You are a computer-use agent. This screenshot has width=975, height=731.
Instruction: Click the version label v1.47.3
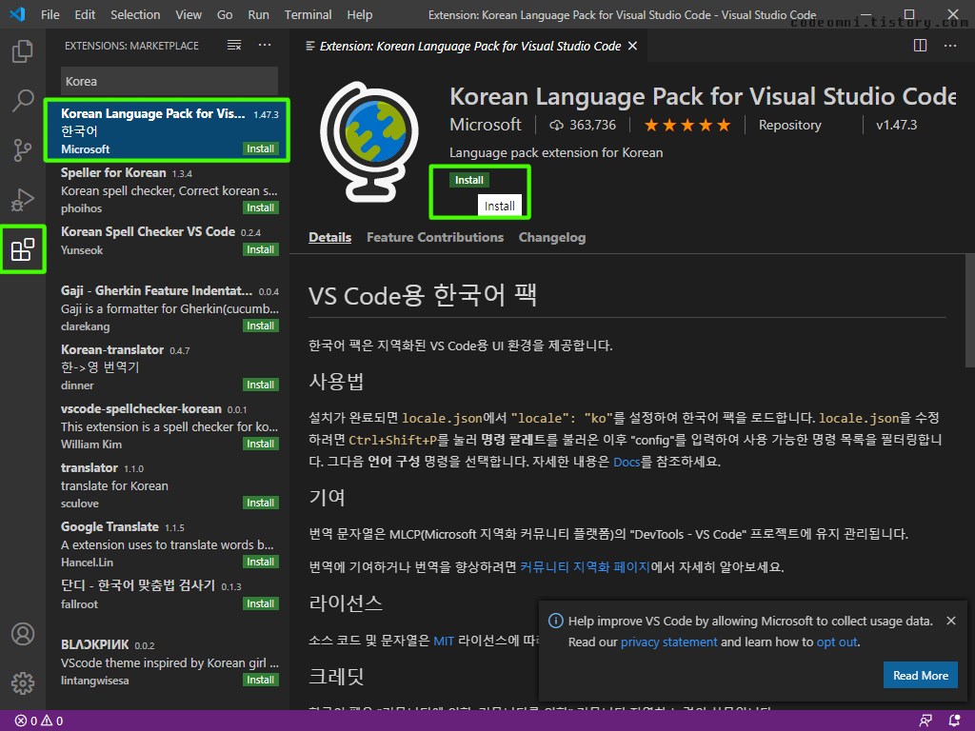point(896,125)
